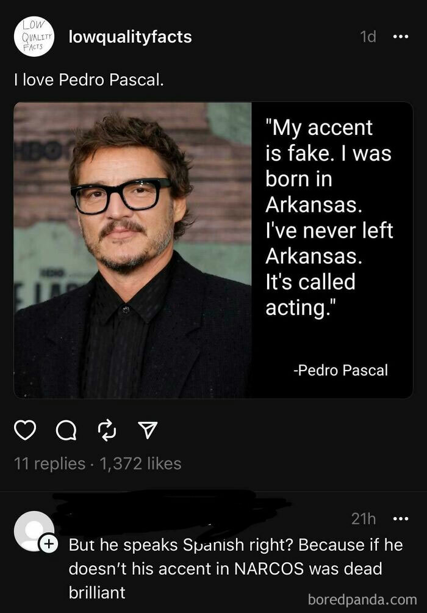This screenshot has height=613, width=427.
Task: View the 11 replies
Action: pos(49,463)
